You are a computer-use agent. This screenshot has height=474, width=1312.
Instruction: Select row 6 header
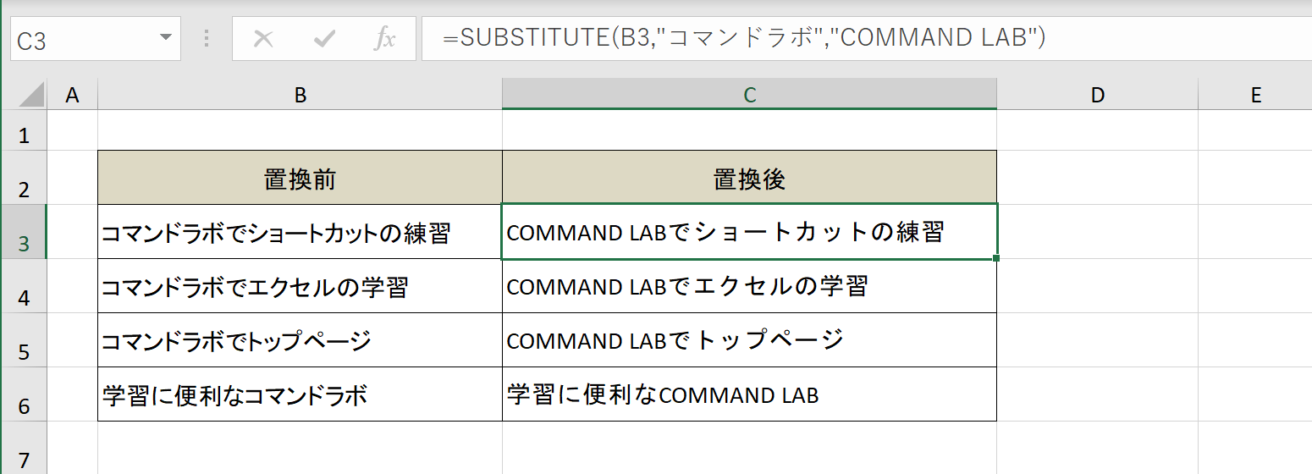(24, 394)
